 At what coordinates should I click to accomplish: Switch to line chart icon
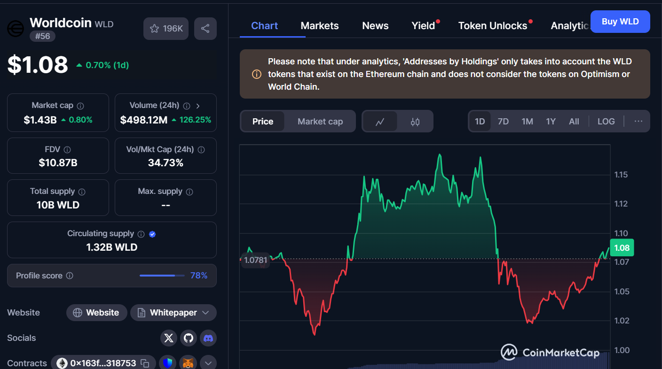(x=380, y=122)
